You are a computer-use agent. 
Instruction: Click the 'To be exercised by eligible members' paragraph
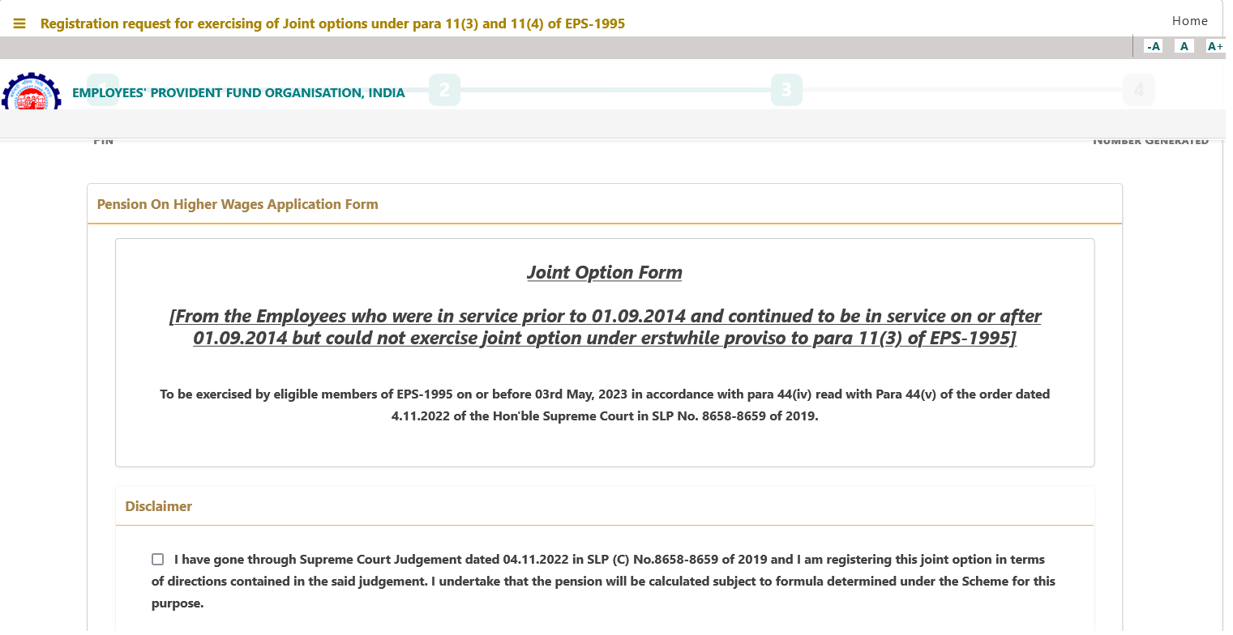pyautogui.click(x=605, y=406)
